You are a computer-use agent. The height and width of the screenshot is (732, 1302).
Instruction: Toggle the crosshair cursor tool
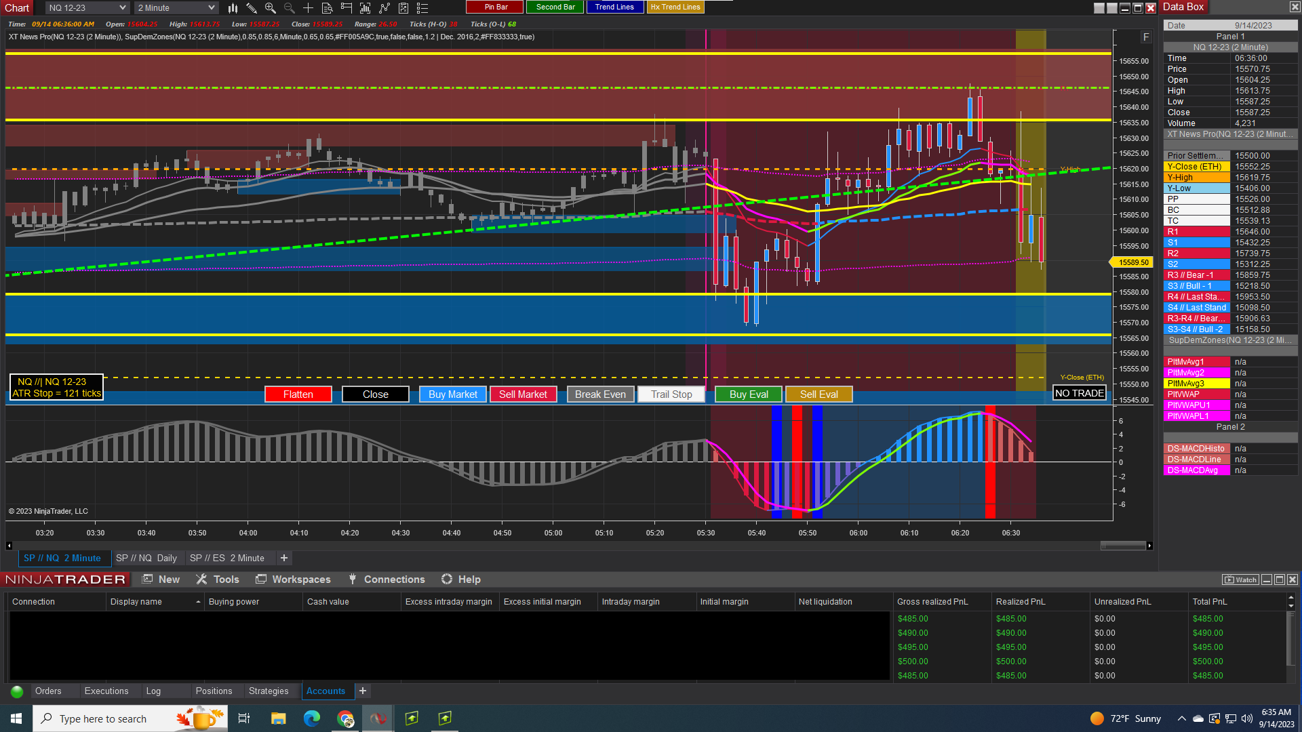309,7
